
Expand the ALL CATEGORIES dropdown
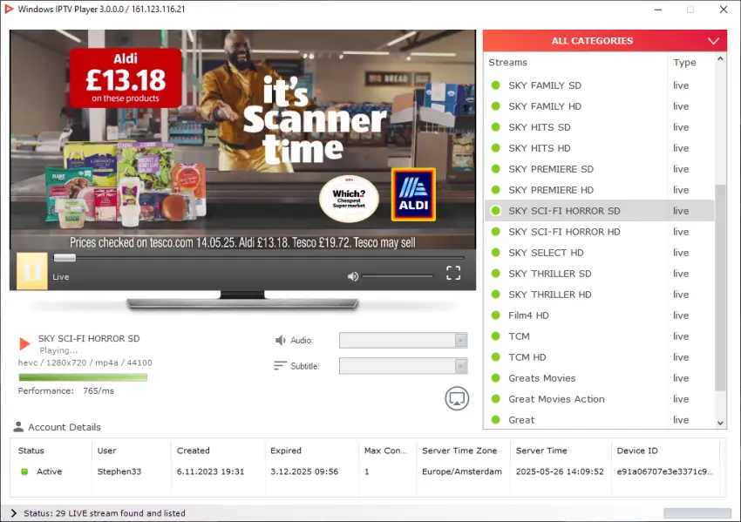[605, 41]
